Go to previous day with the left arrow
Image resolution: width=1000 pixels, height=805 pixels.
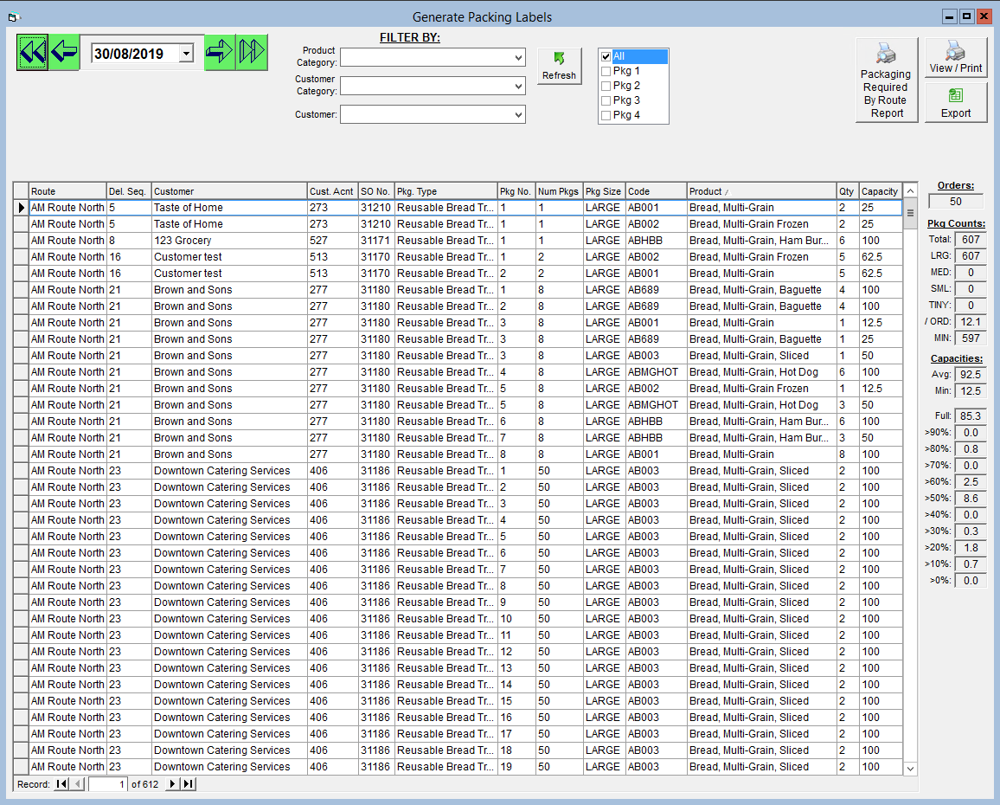(x=64, y=52)
